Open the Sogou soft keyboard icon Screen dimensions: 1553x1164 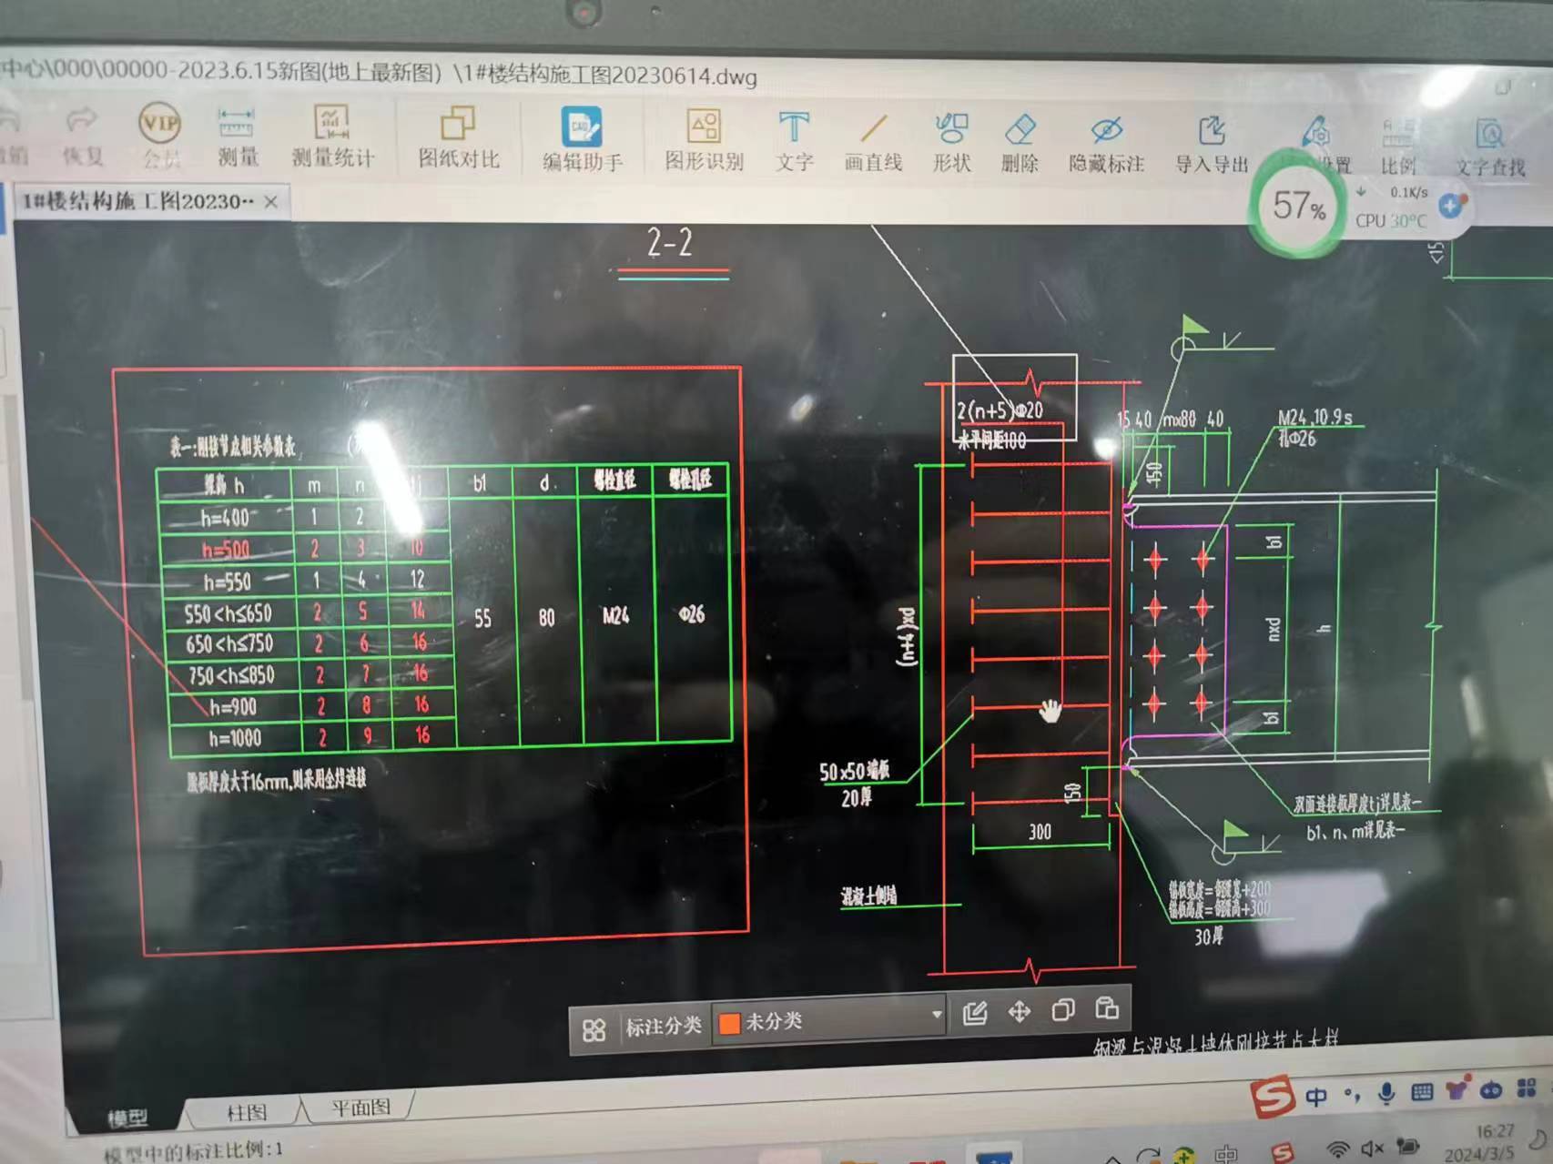pos(1422,1091)
